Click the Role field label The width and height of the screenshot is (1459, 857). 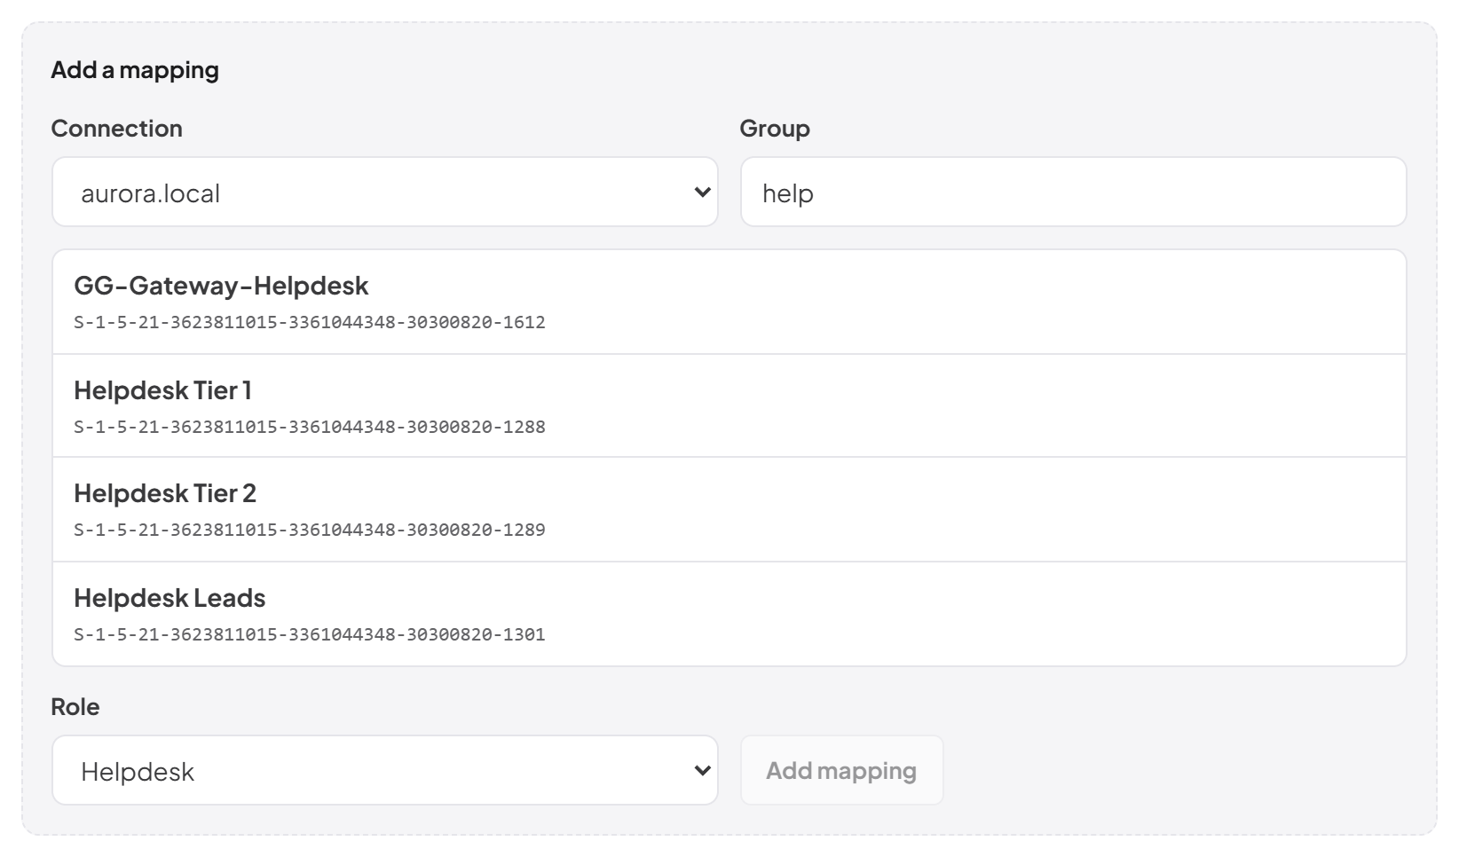click(75, 706)
